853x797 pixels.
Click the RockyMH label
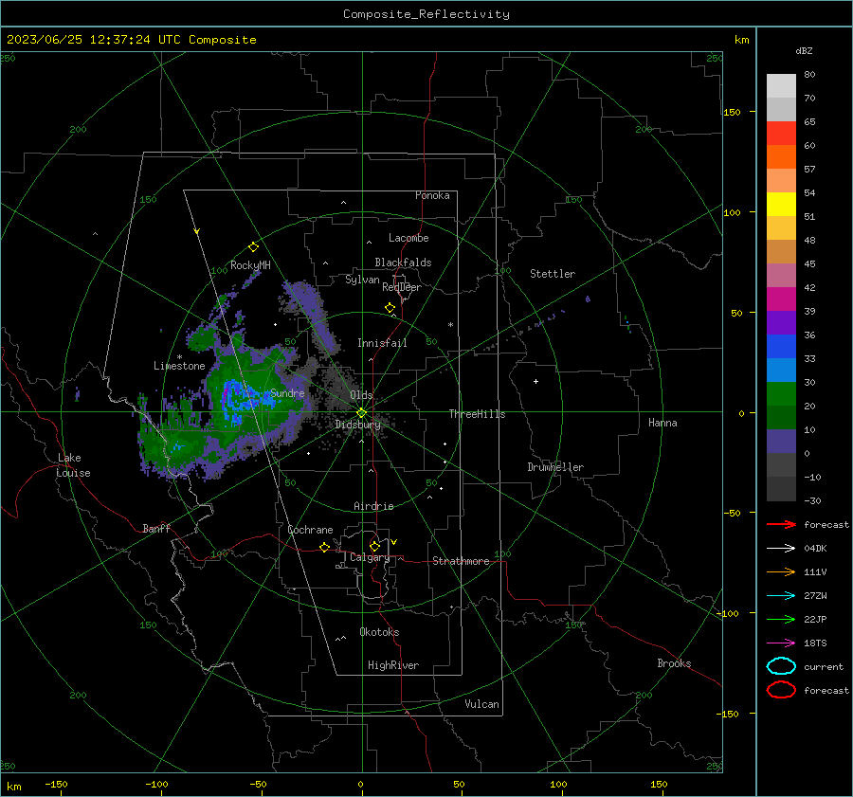pyautogui.click(x=250, y=265)
